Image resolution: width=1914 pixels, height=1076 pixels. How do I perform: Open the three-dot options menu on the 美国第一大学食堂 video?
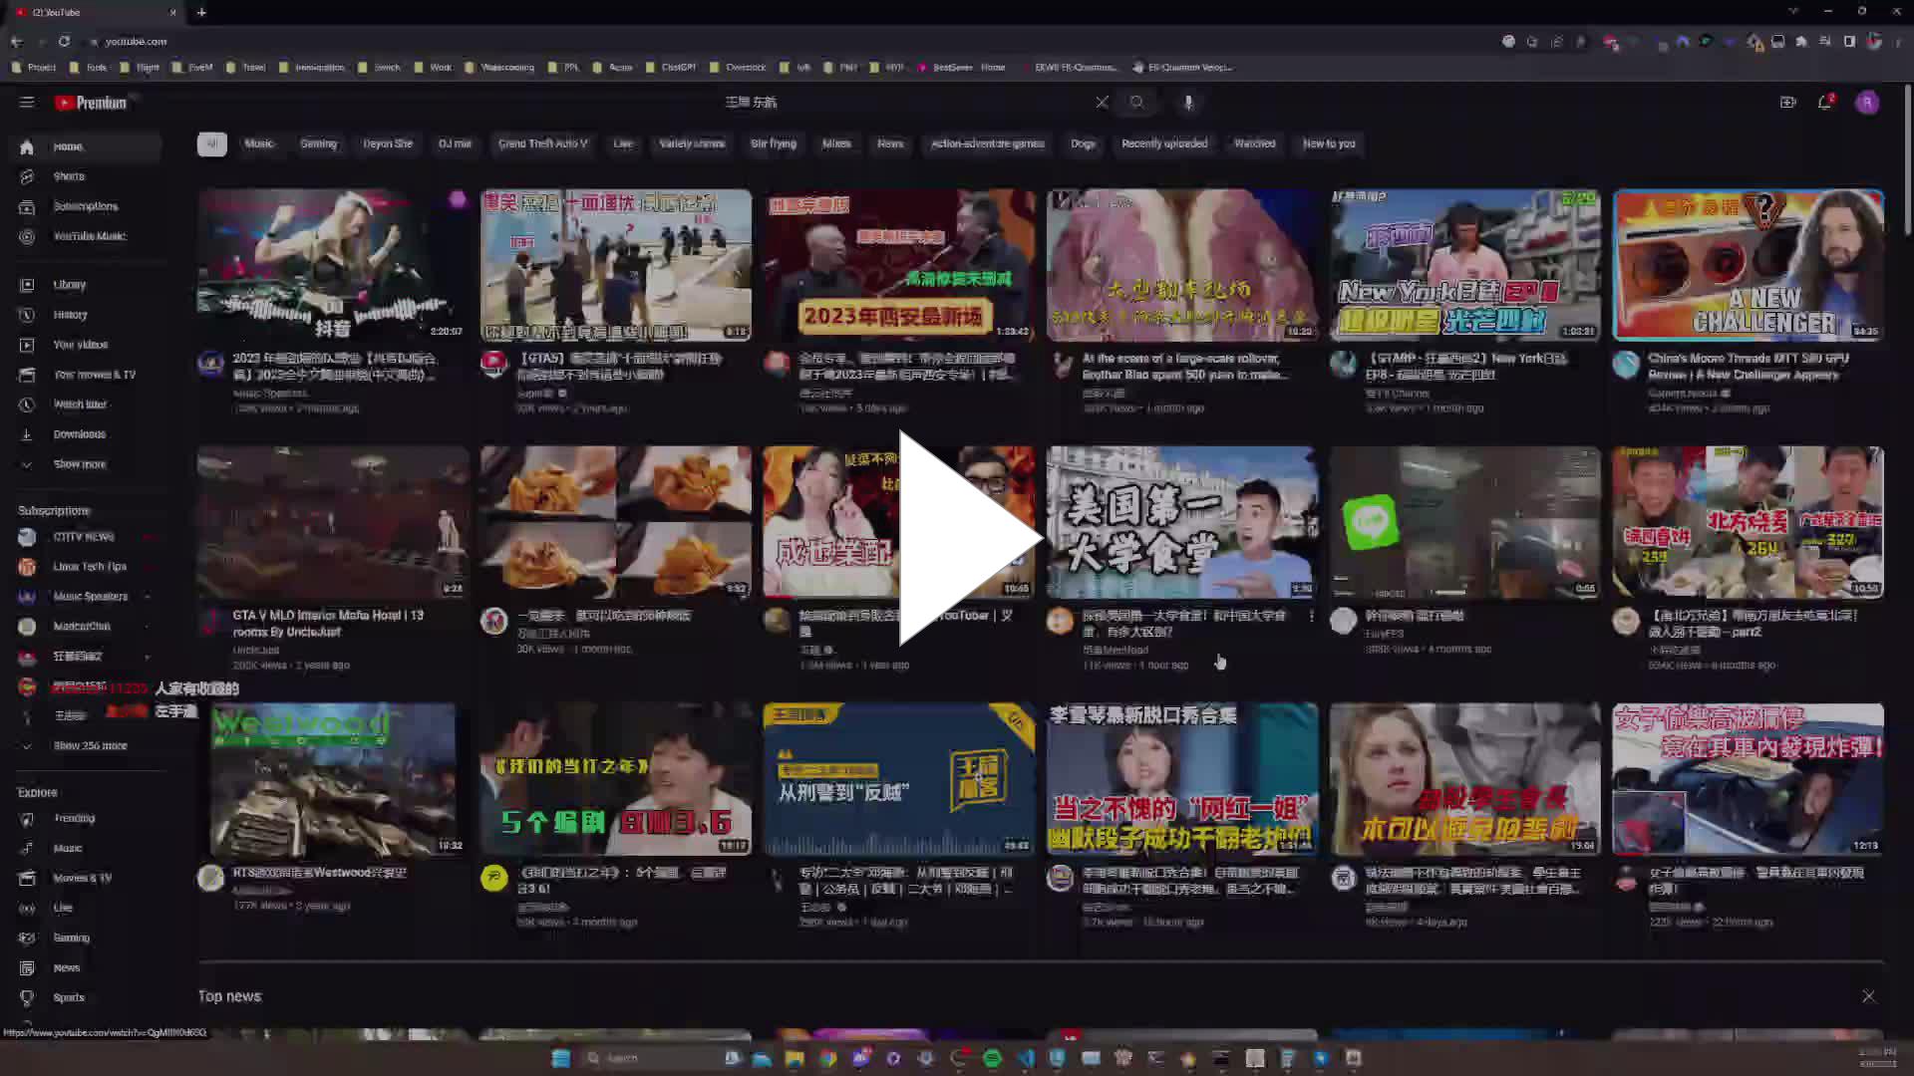click(1312, 617)
